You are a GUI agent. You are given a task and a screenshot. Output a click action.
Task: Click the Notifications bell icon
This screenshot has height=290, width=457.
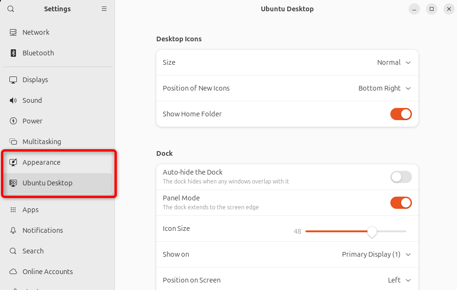pos(13,230)
